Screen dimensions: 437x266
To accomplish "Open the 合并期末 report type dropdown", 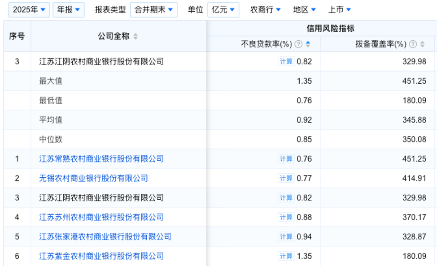I will pos(153,10).
